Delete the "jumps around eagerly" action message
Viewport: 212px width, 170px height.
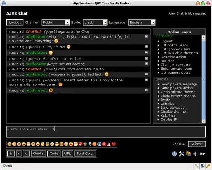tap(146, 63)
